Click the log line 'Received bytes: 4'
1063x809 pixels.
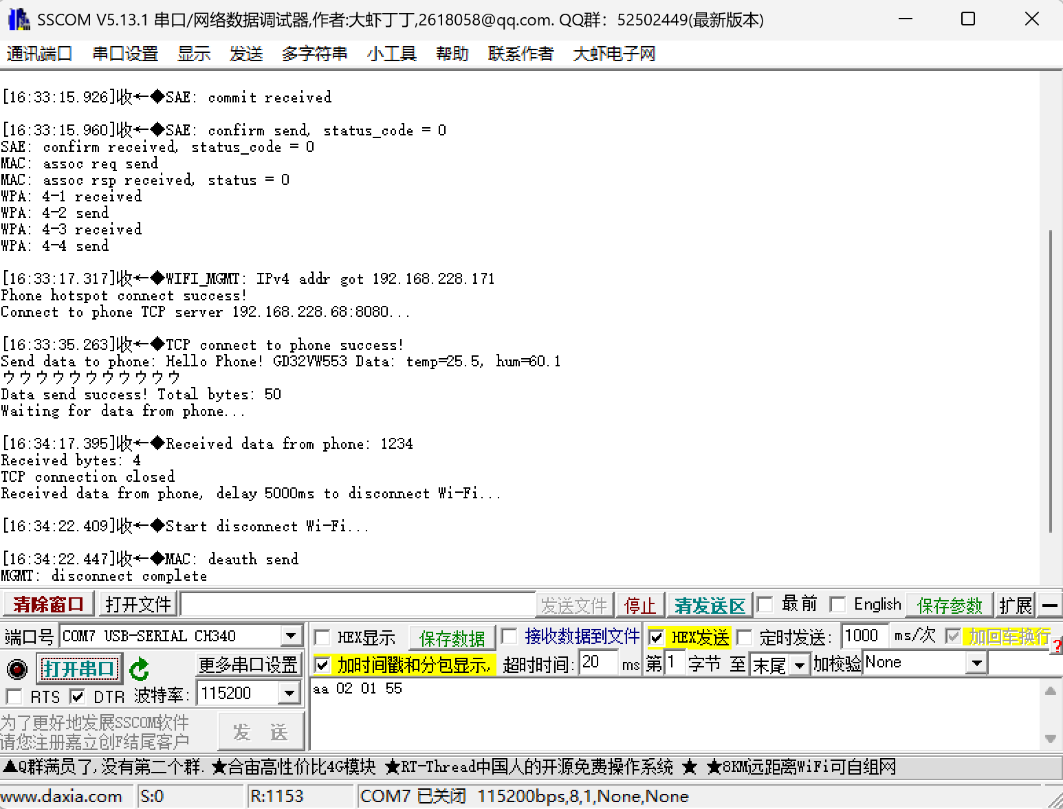pyautogui.click(x=71, y=460)
